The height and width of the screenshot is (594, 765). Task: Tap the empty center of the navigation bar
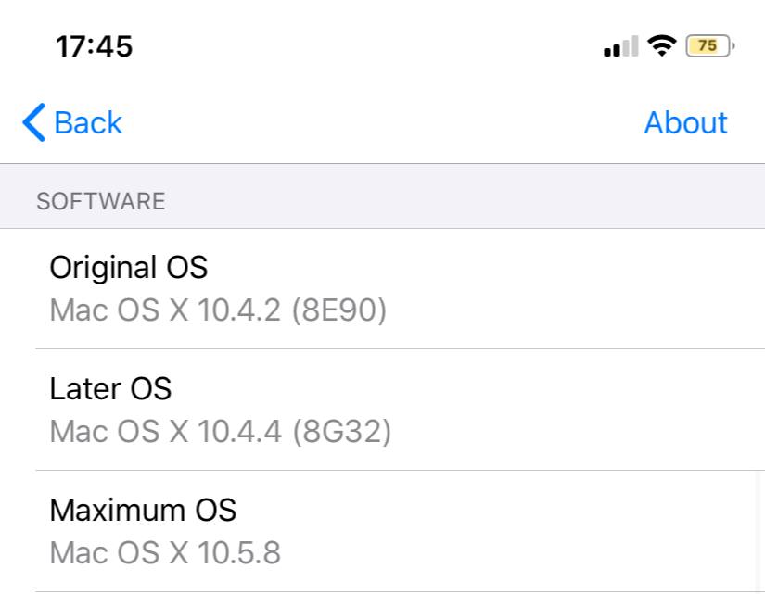[x=382, y=122]
